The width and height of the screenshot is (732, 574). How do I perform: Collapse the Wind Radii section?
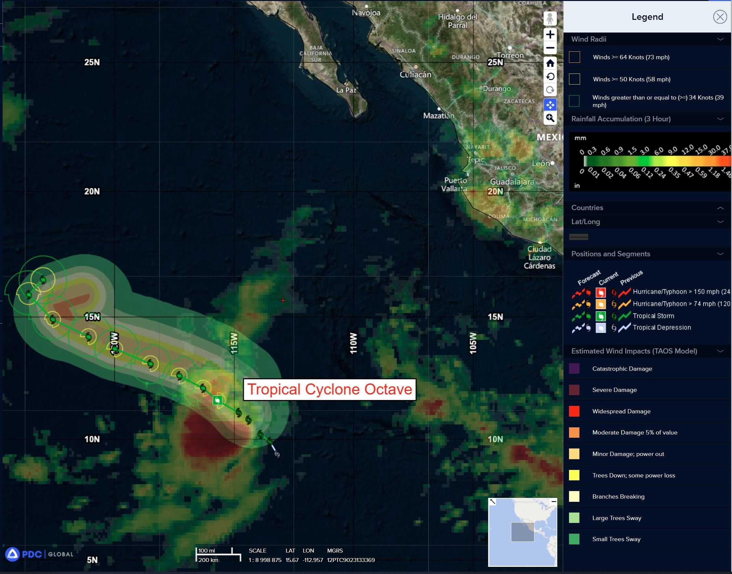pyautogui.click(x=720, y=39)
